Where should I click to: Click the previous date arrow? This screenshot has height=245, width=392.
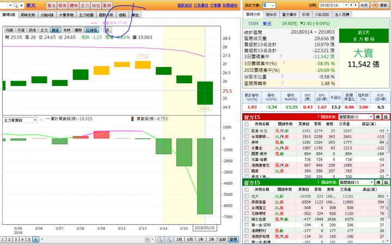pos(351,5)
